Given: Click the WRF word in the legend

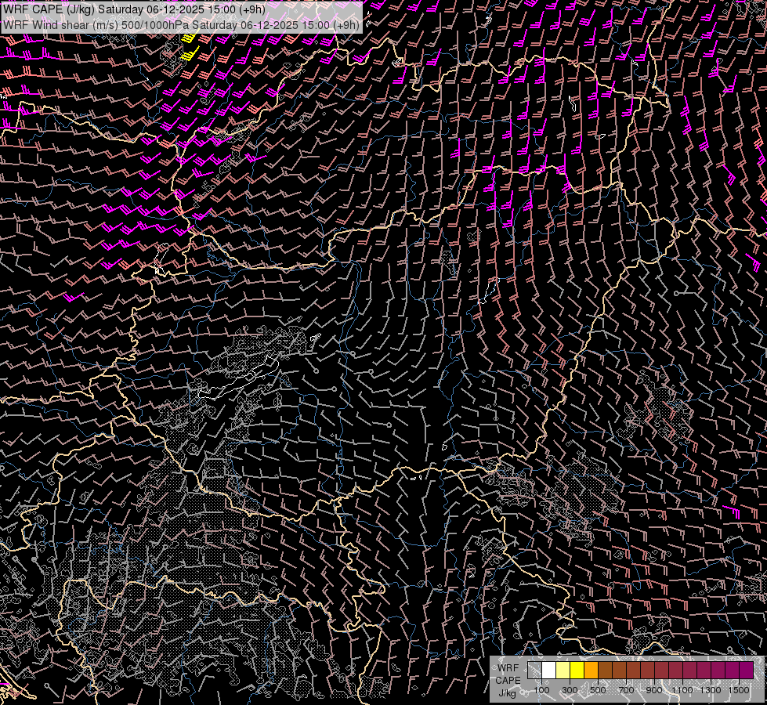Looking at the screenshot, I should (508, 668).
